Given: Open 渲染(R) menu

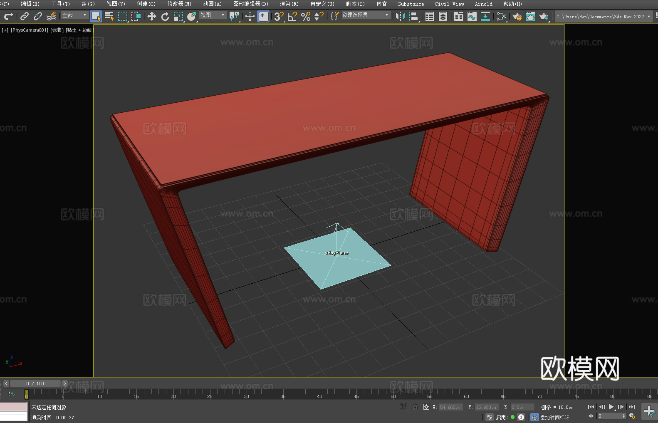Looking at the screenshot, I should pos(289,4).
